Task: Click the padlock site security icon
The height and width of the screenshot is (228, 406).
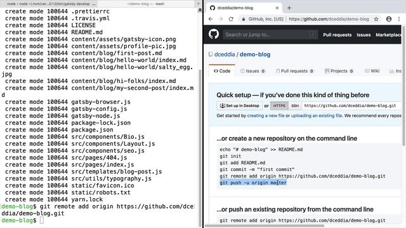Action: (x=244, y=19)
